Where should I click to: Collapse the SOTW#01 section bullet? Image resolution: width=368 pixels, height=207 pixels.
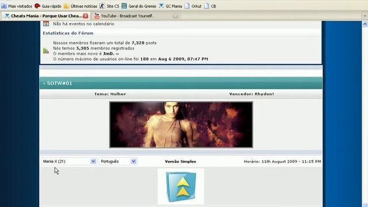tap(44, 83)
